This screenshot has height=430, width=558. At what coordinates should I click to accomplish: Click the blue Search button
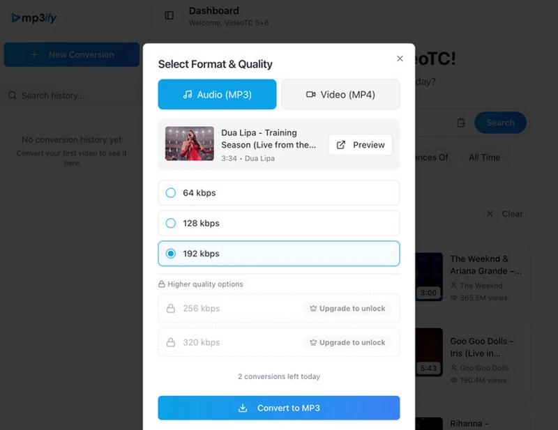pos(500,123)
